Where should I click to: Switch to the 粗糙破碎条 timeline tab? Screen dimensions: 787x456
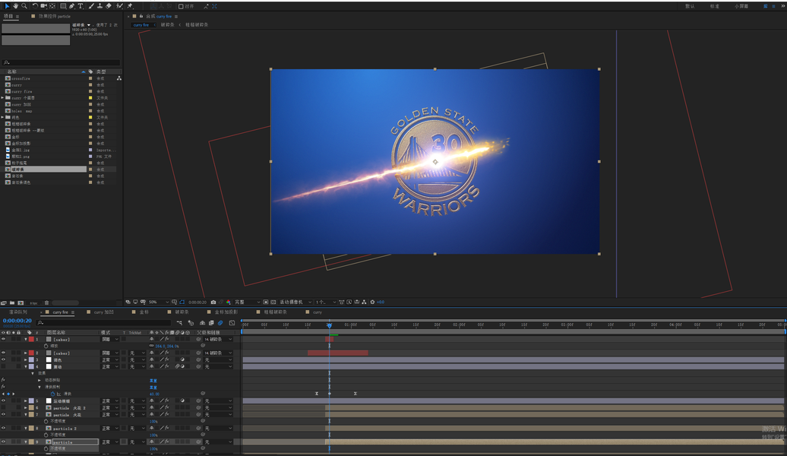coord(276,312)
